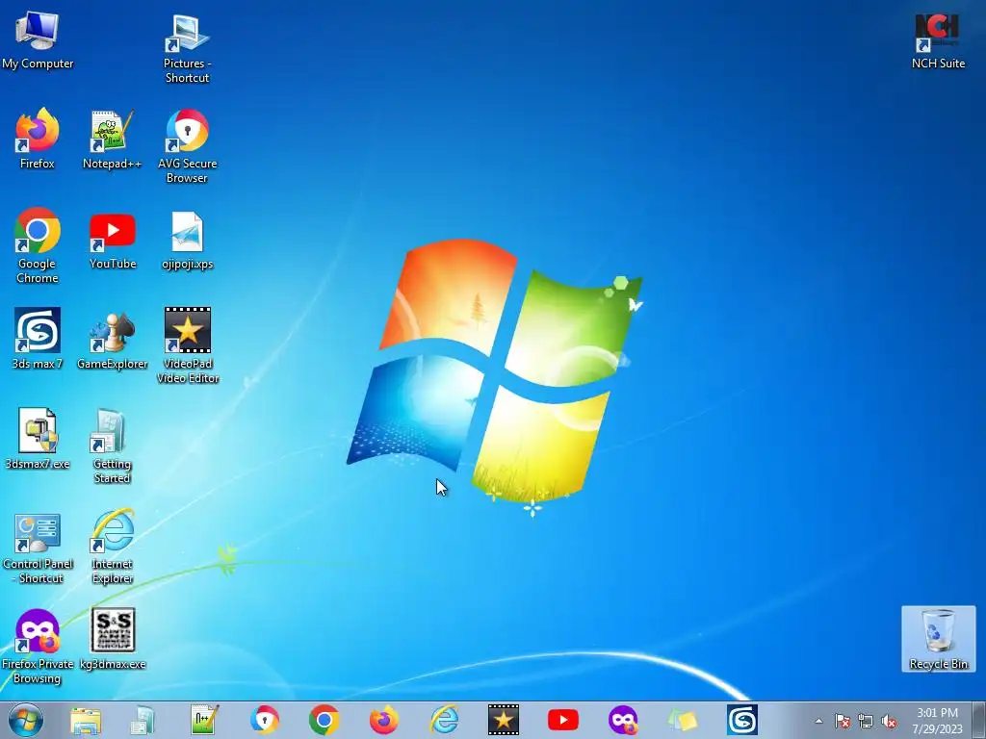Select the Control Panel - Shortcut icon
986x739 pixels.
tap(38, 548)
